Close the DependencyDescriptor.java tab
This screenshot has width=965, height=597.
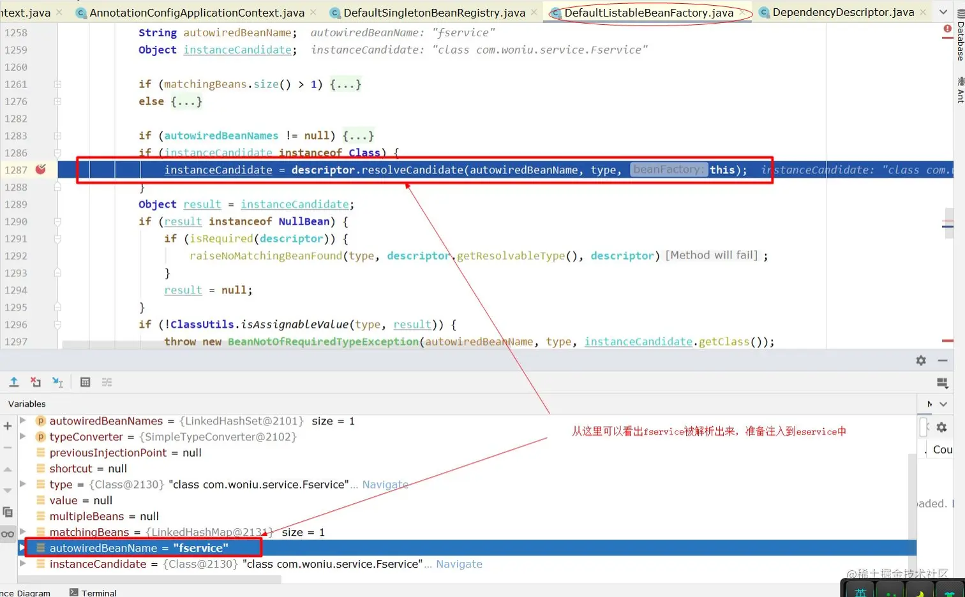click(x=923, y=12)
